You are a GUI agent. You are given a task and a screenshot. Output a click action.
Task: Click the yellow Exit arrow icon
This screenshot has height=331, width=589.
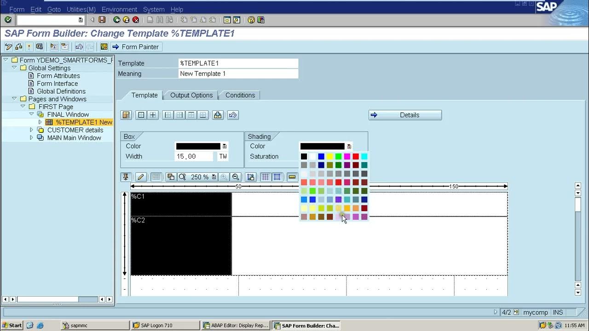(x=126, y=20)
